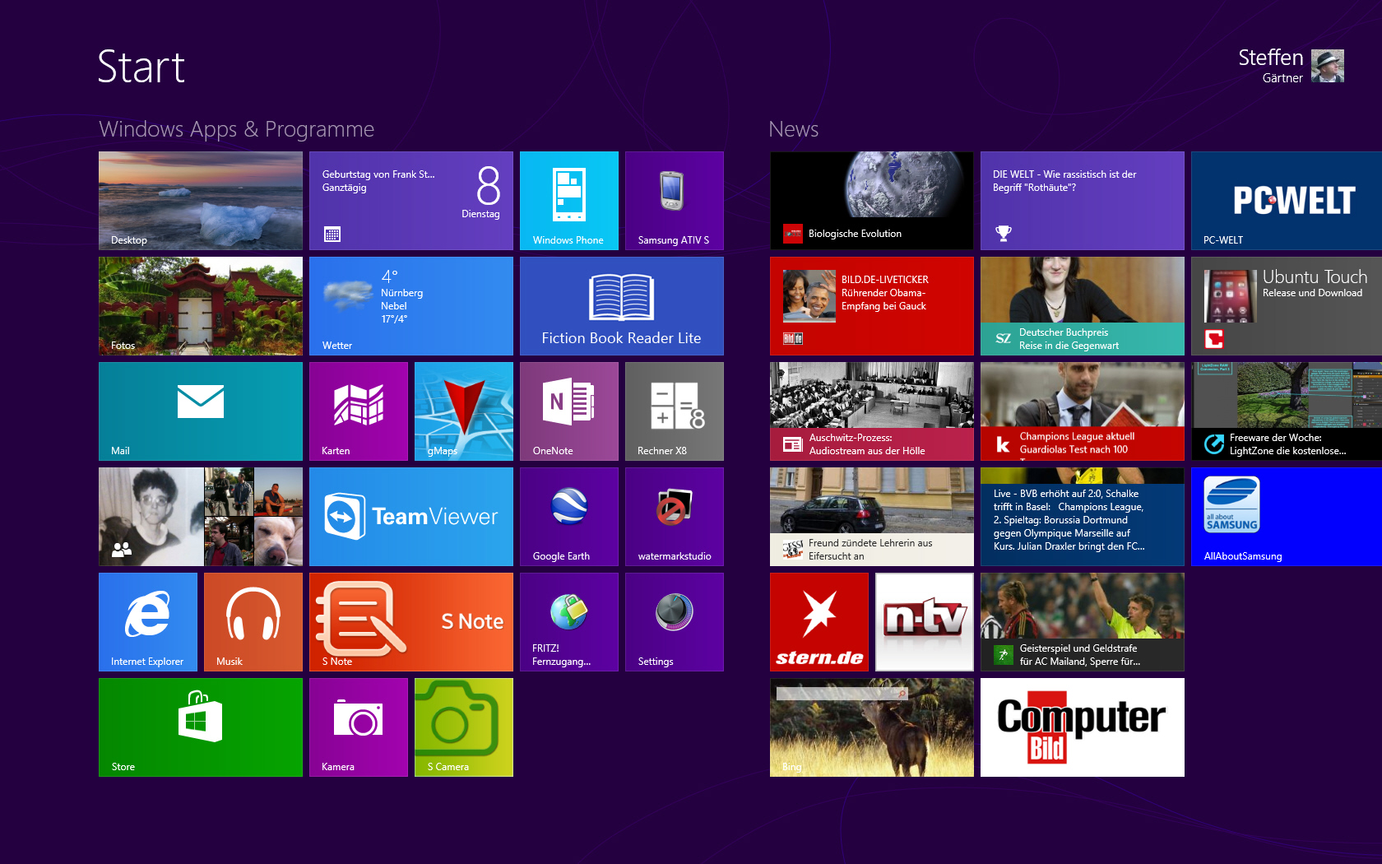
Task: Open the Freeware der Woche LightZone tile
Action: click(1287, 411)
